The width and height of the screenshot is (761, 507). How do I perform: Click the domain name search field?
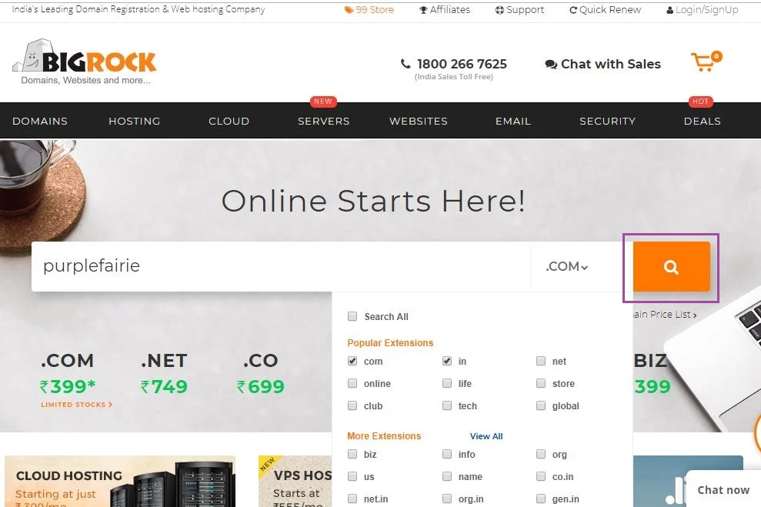281,266
